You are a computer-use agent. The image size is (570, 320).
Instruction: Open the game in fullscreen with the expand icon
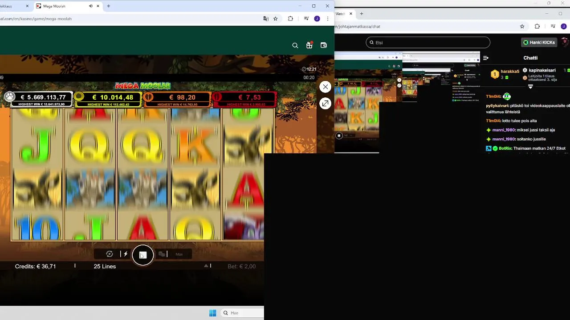click(x=326, y=104)
